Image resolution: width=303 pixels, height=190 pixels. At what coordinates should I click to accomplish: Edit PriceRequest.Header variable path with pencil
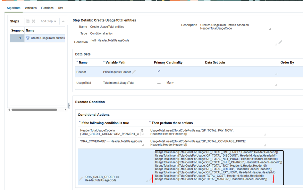[134, 72]
